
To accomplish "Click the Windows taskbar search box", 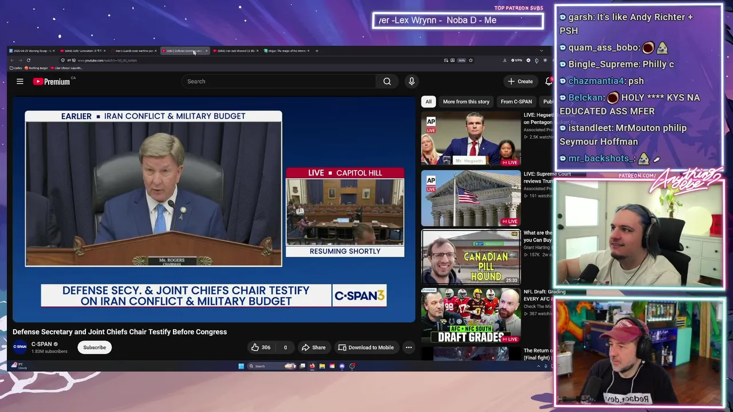I will coord(271,366).
